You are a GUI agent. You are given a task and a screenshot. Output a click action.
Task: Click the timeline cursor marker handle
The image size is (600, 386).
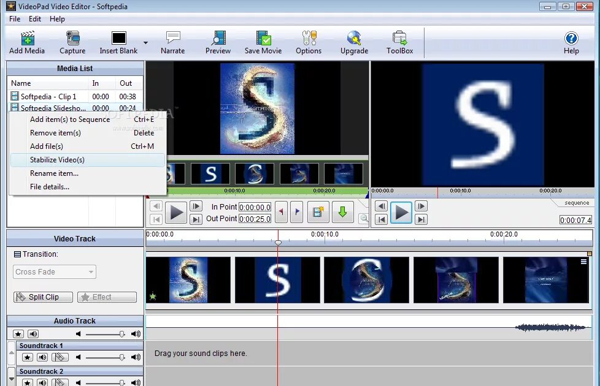pyautogui.click(x=278, y=243)
